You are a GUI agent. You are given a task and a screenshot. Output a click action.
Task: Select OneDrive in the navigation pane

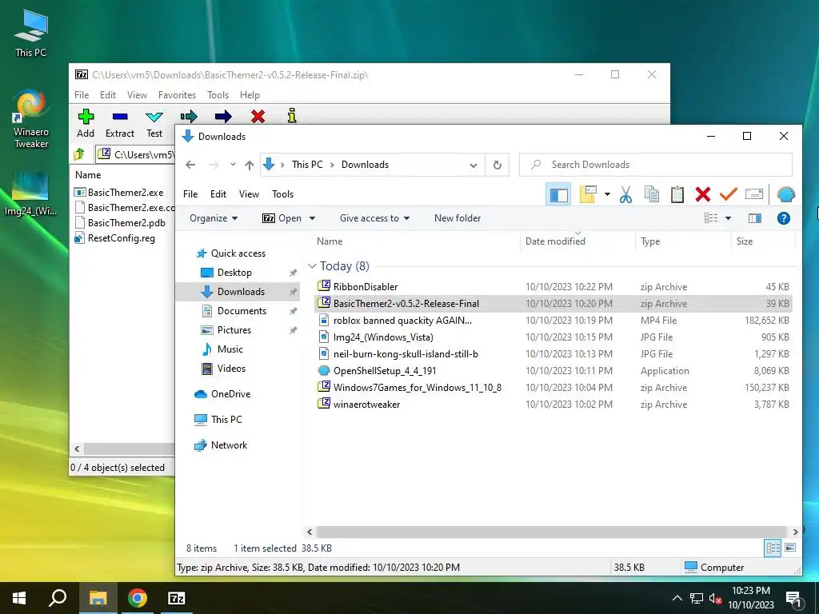click(x=230, y=394)
